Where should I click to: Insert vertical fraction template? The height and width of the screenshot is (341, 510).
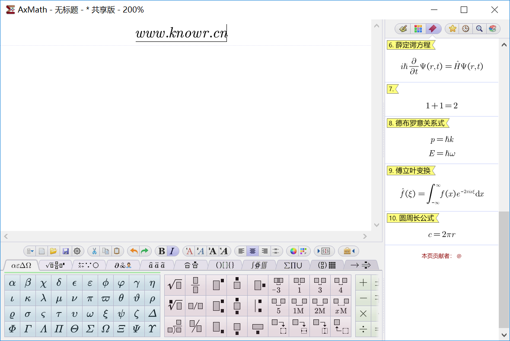coord(195,285)
